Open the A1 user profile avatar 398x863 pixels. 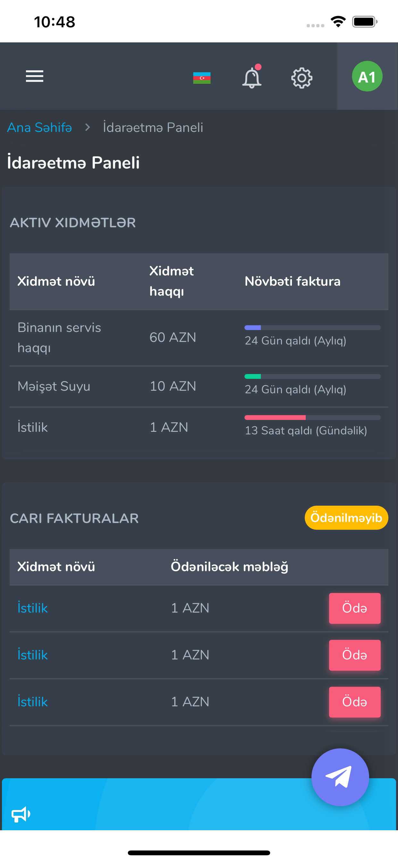tap(367, 76)
